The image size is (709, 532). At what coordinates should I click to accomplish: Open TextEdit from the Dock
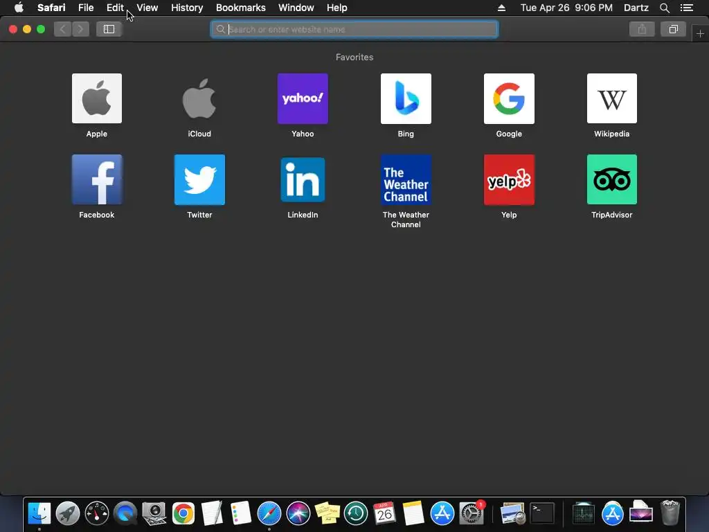click(x=212, y=513)
